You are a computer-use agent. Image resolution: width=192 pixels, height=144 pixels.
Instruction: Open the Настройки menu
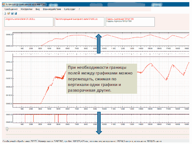27,9
